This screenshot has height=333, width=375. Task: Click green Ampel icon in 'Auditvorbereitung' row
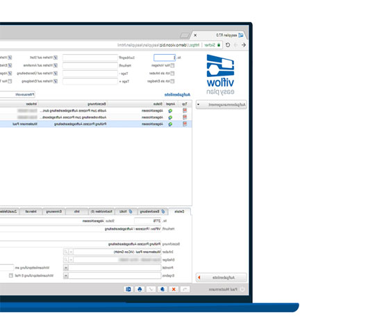[x=170, y=117]
